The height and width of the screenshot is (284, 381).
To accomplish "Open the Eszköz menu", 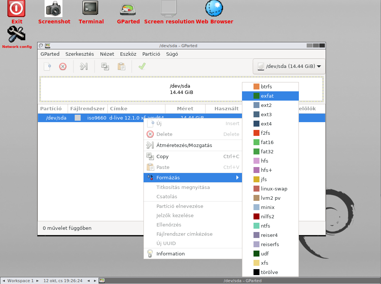I will click(128, 54).
